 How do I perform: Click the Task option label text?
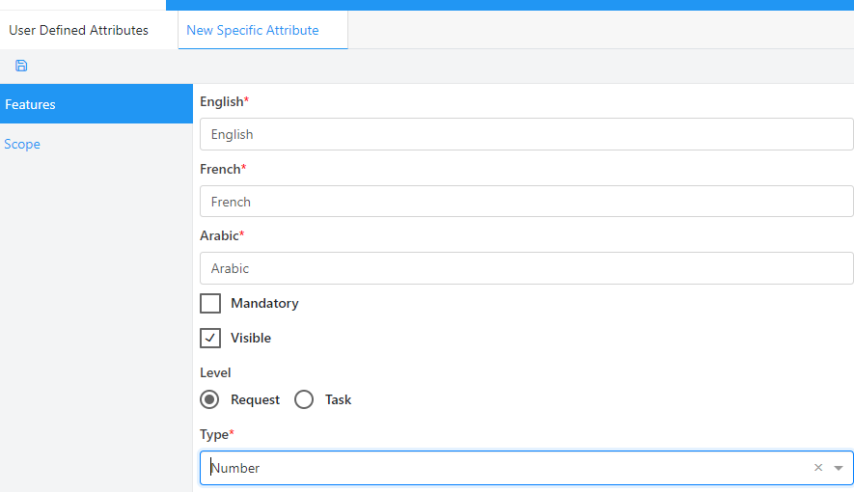pos(338,399)
